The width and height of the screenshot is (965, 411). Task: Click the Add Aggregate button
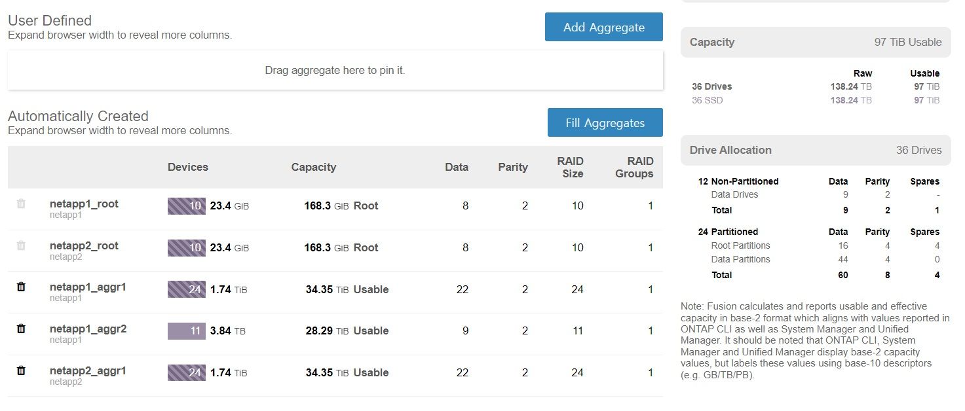point(603,27)
